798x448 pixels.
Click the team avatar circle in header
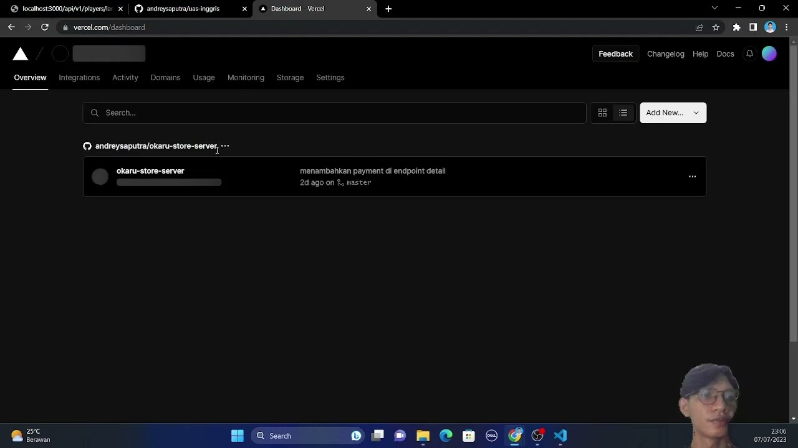[x=60, y=54]
